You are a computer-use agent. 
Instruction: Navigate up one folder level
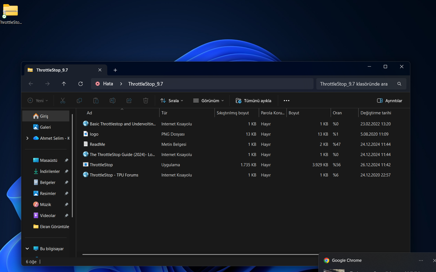pos(64,84)
